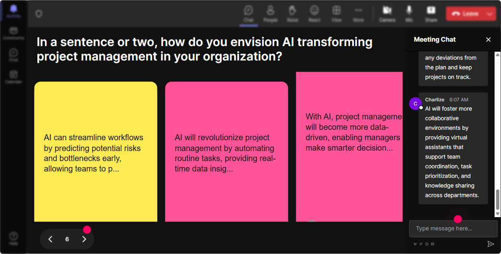The height and width of the screenshot is (254, 501).
Task: Expand the Leave button dropdown arrow
Action: tap(490, 14)
